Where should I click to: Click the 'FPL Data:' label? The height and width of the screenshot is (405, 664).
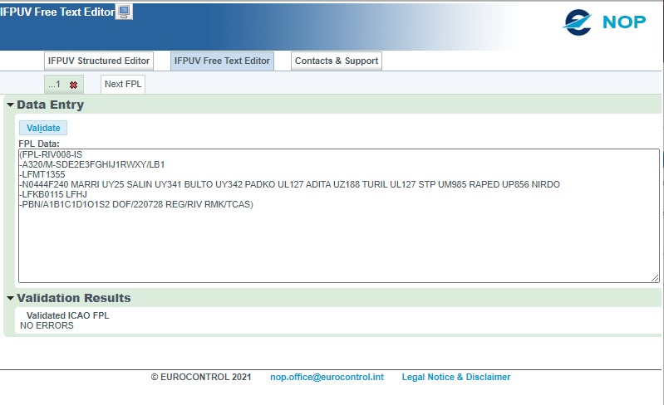coord(39,144)
